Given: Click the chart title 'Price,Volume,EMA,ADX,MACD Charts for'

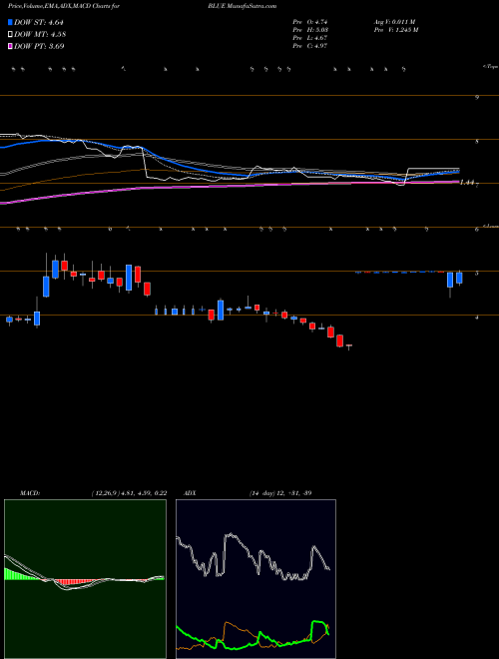Looking at the screenshot, I should pyautogui.click(x=64, y=6).
